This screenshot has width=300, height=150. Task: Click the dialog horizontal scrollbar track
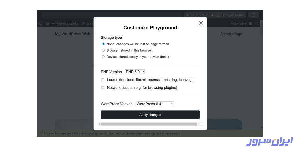point(150,124)
